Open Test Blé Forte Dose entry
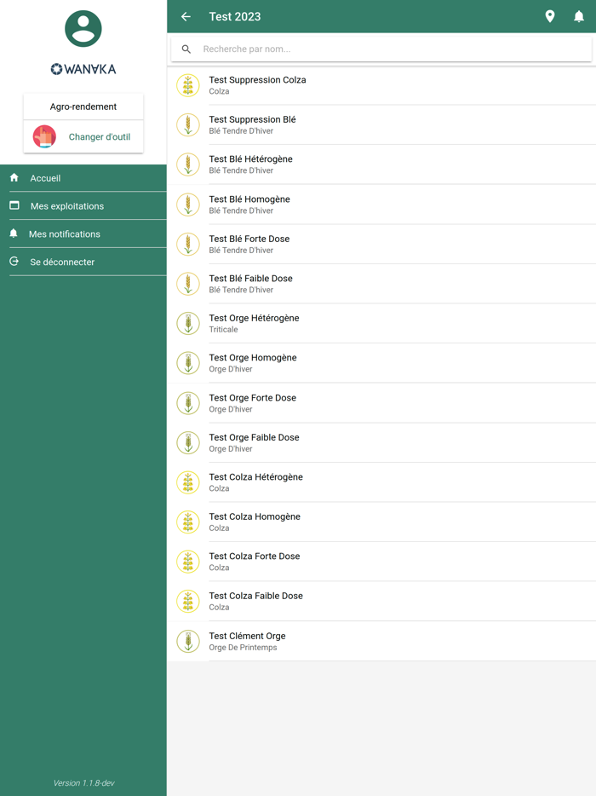596x796 pixels. coord(381,245)
